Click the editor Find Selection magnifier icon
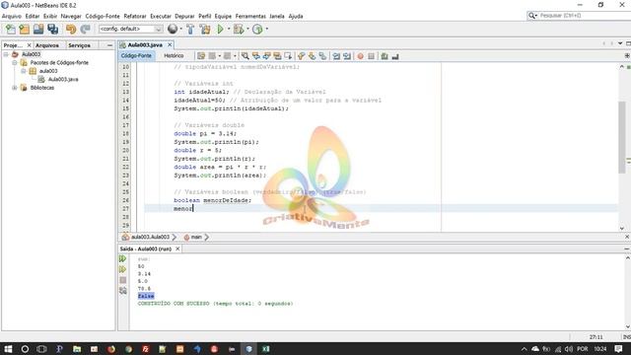 pyautogui.click(x=245, y=56)
